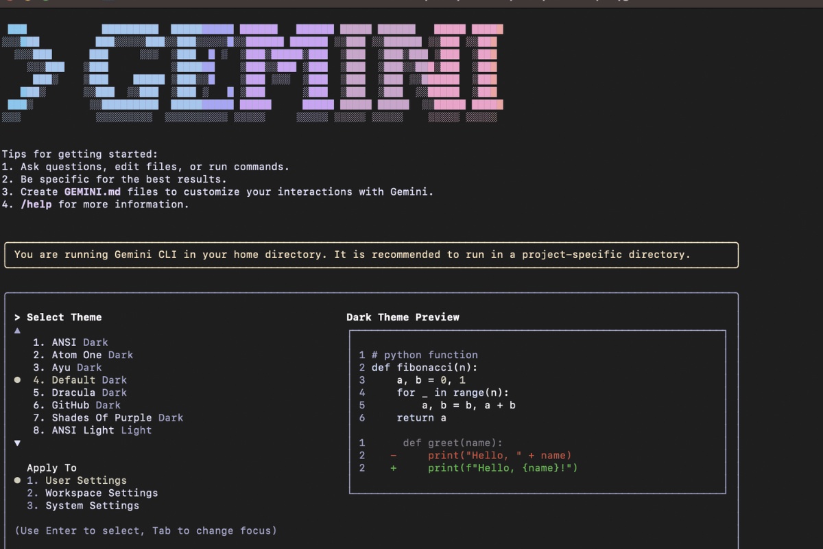Select the ANSI Dark theme
823x549 pixels.
click(71, 342)
